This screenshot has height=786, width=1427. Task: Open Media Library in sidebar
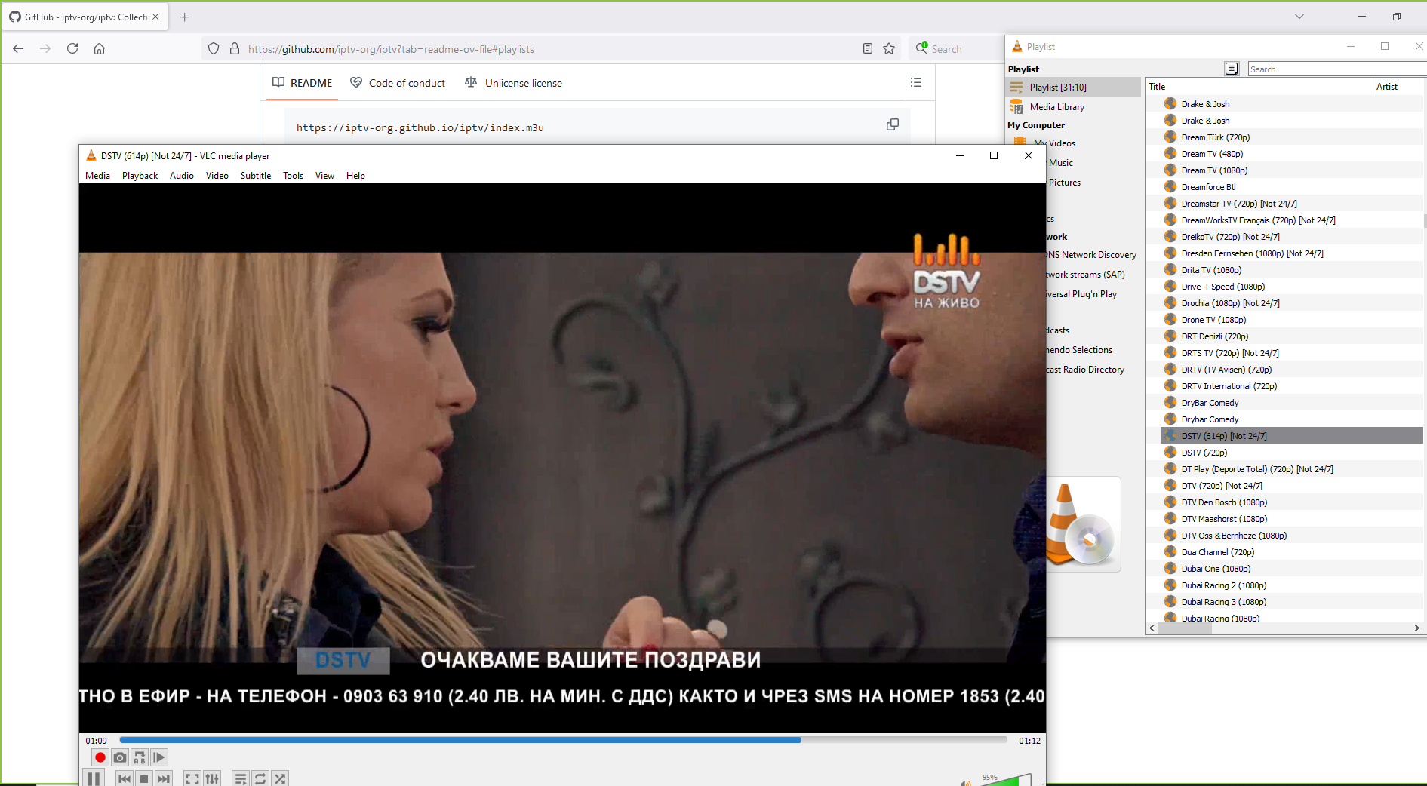pyautogui.click(x=1074, y=107)
